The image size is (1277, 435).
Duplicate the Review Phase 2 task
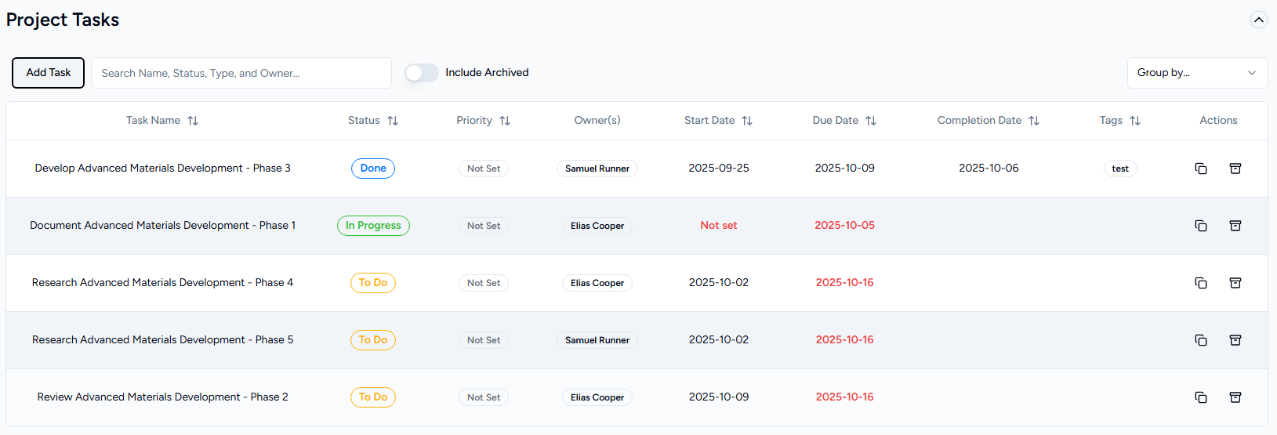coord(1200,397)
